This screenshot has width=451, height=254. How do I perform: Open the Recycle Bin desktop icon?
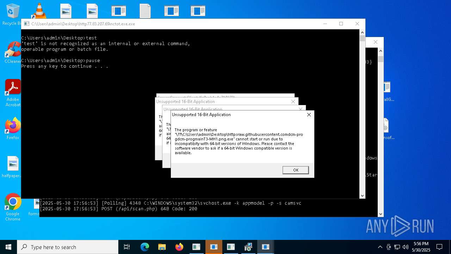click(12, 14)
